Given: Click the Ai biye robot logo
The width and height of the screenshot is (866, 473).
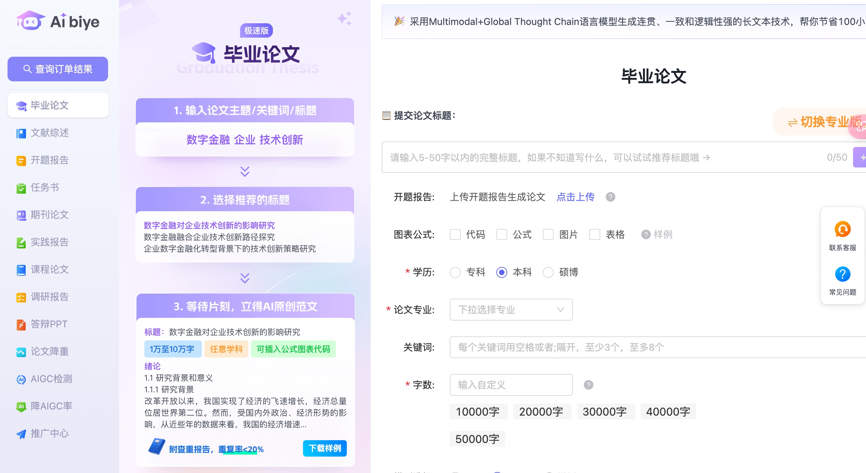Looking at the screenshot, I should coord(31,21).
